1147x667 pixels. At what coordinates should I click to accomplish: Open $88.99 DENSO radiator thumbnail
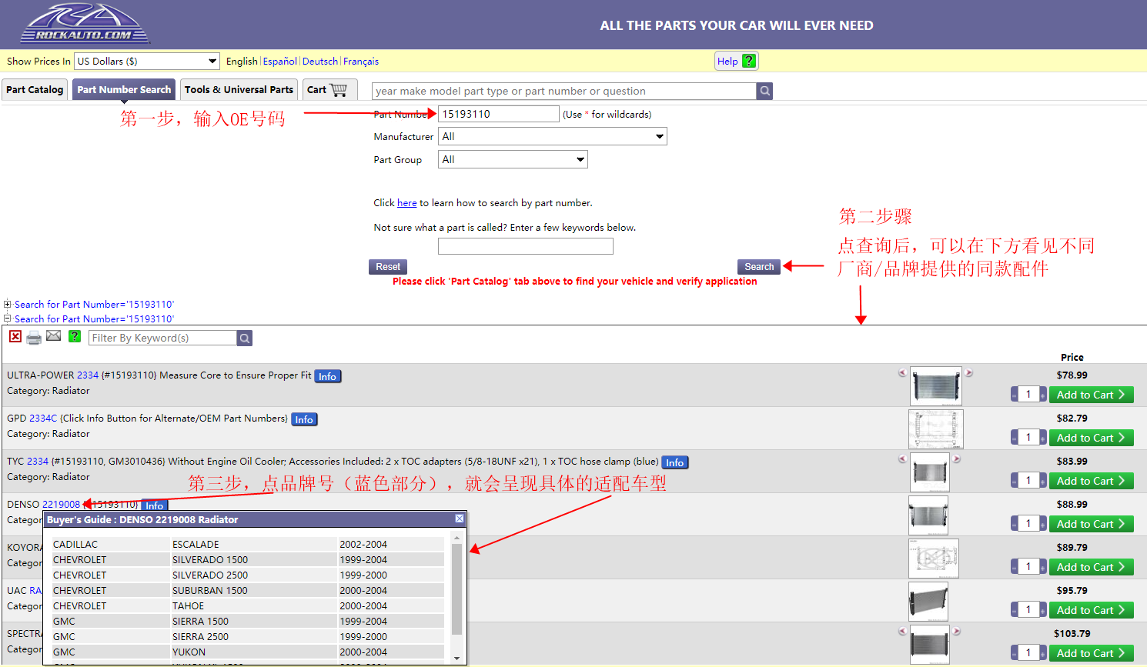click(x=928, y=515)
